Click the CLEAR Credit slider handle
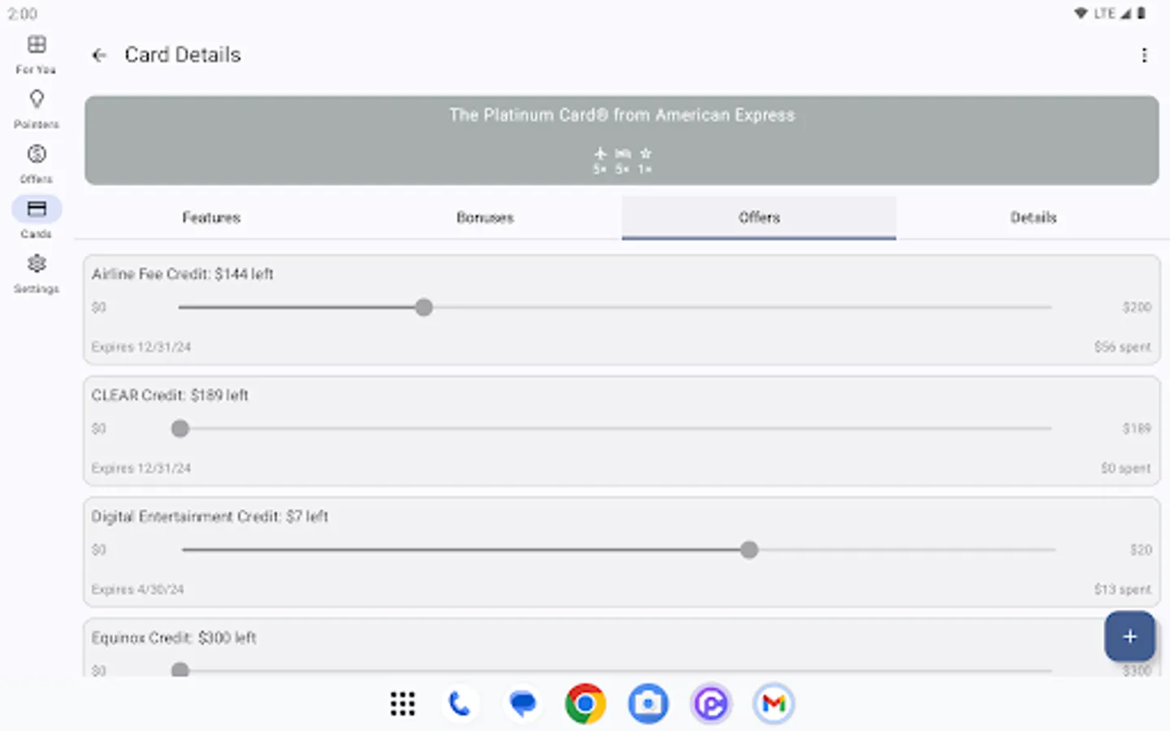 (180, 428)
